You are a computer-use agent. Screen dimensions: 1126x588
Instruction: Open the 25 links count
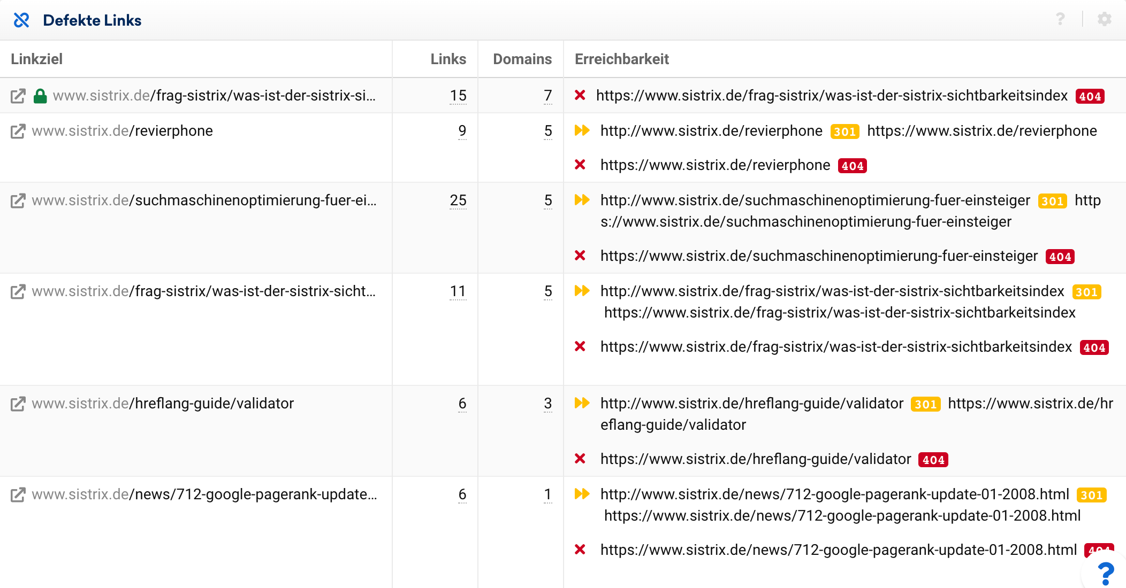pyautogui.click(x=458, y=200)
